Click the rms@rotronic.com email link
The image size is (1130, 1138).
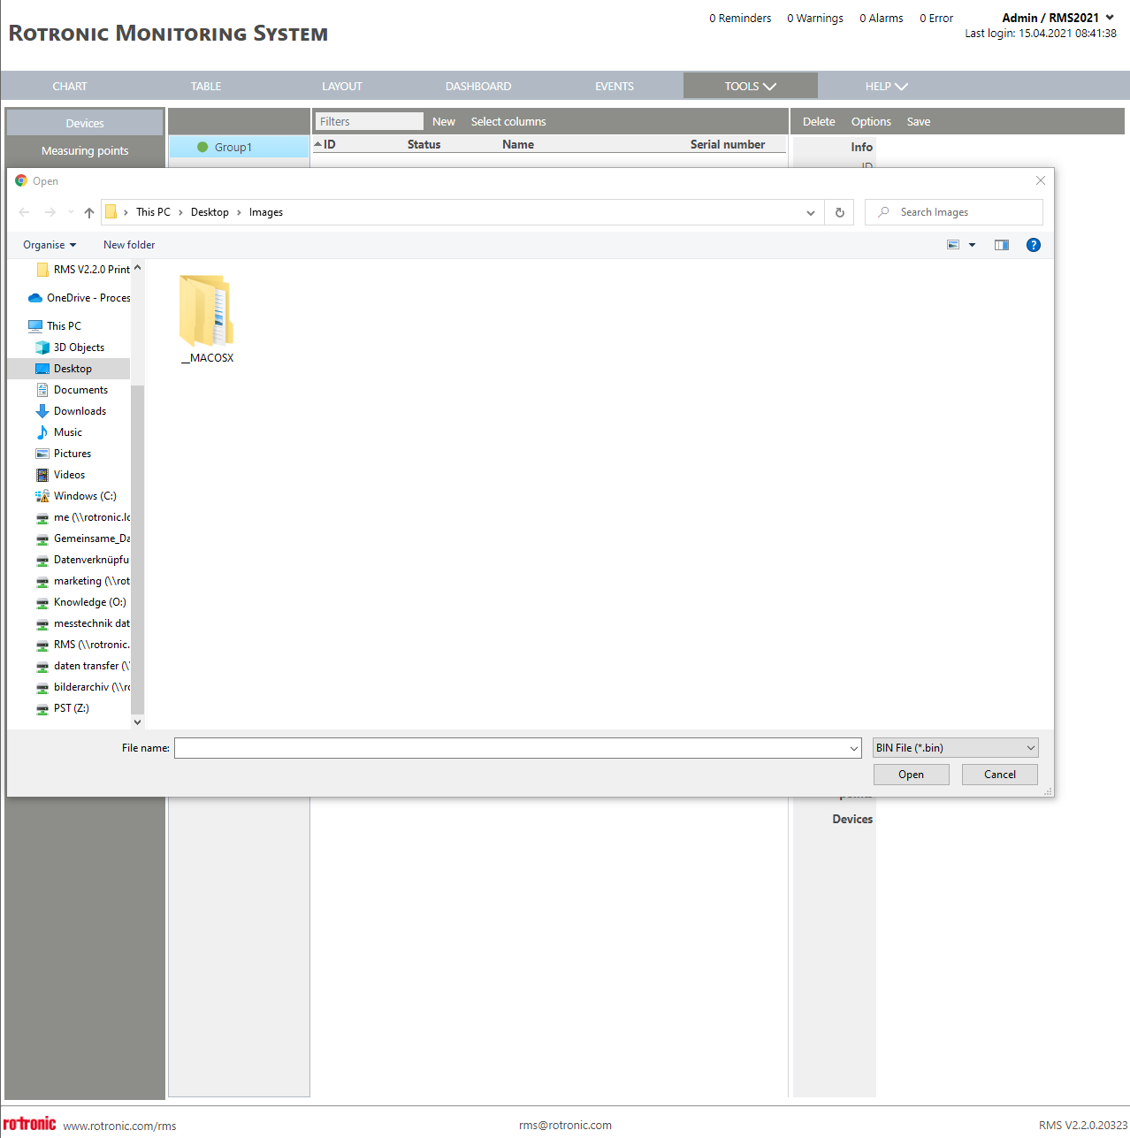[x=565, y=1125]
